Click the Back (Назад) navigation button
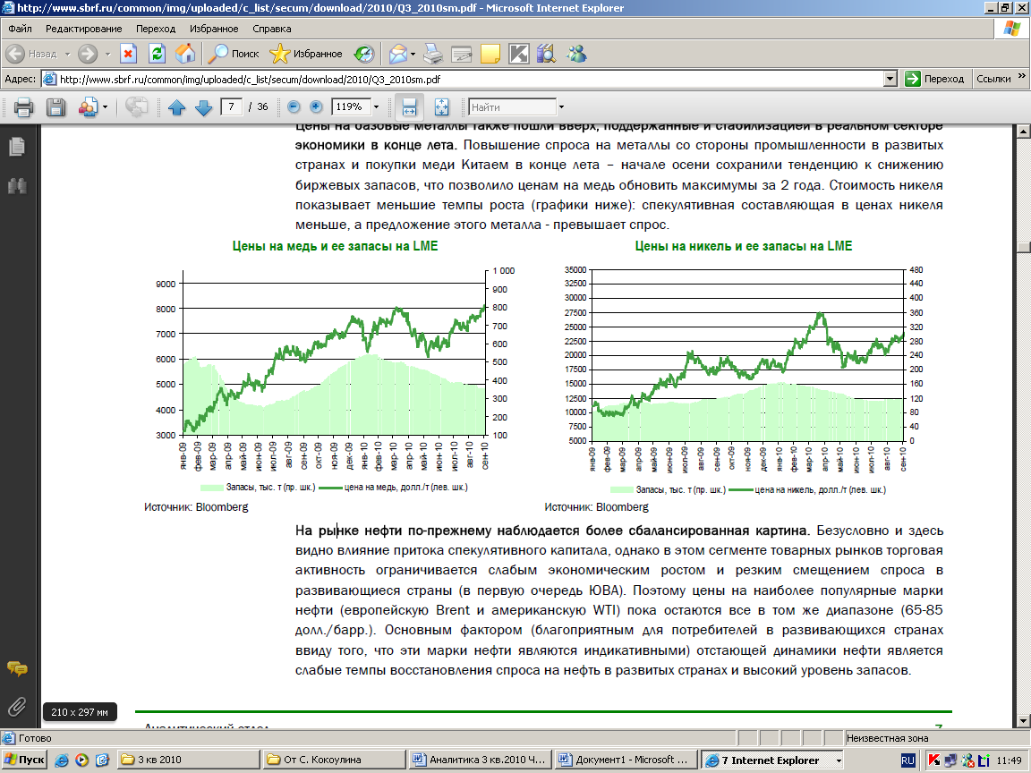This screenshot has height=773, width=1031. click(32, 54)
